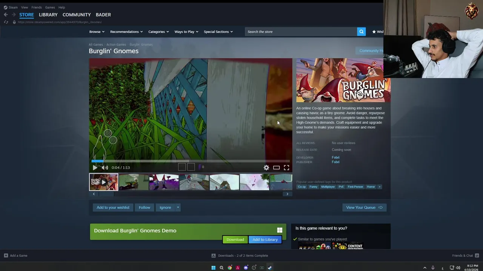483x271 pixels.
Task: Reload the Steam store page
Action: point(6,22)
